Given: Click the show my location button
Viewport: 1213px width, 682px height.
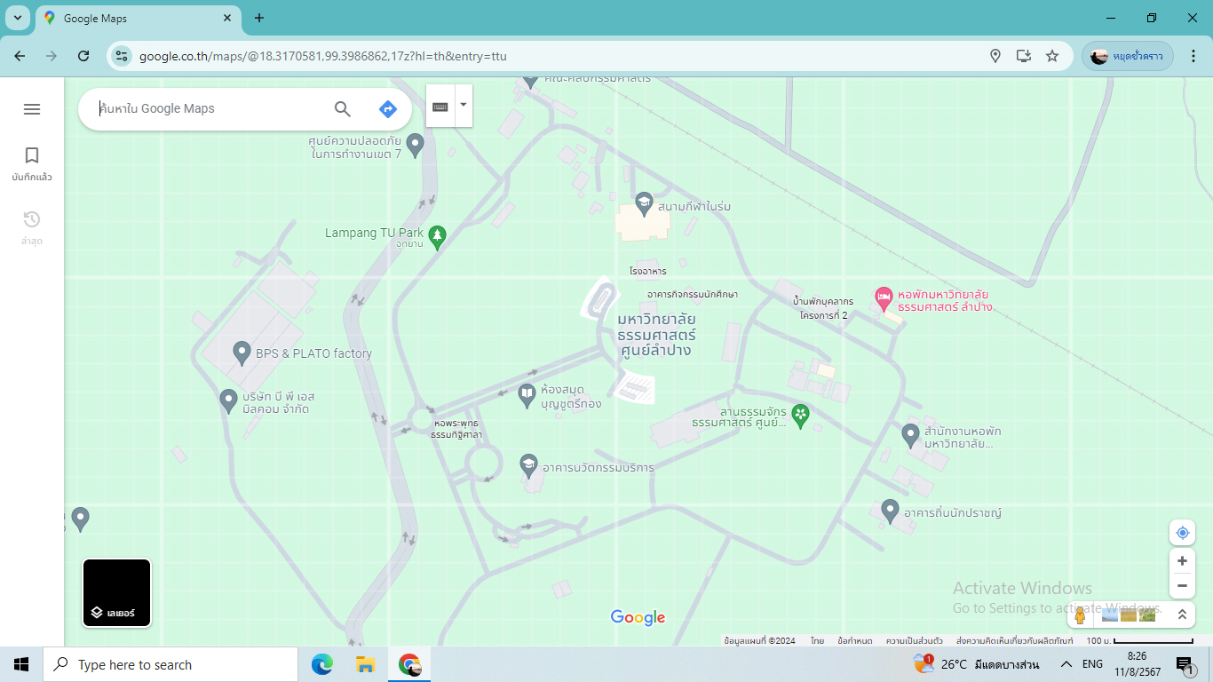Looking at the screenshot, I should pos(1182,533).
